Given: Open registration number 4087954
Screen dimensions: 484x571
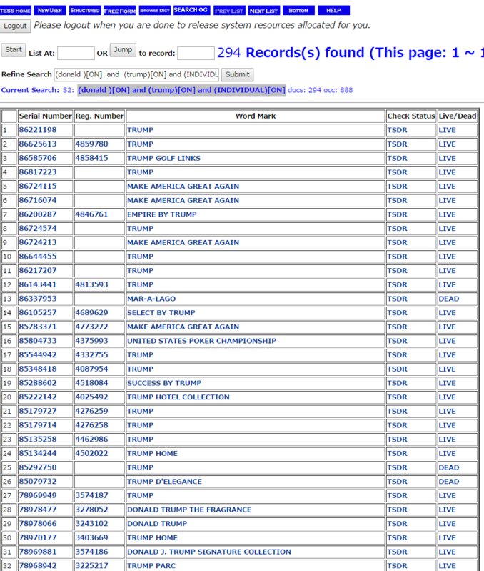Looking at the screenshot, I should tap(91, 369).
